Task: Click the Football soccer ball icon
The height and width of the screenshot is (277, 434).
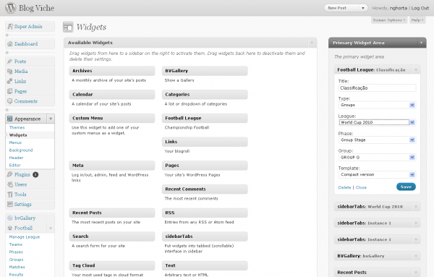Action: pyautogui.click(x=10, y=228)
